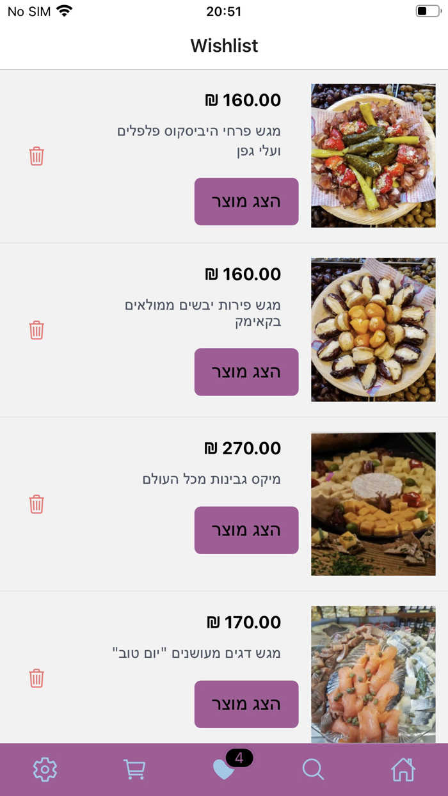448x796 pixels.
Task: Open the settings gear in bottom navigation
Action: coord(44,769)
